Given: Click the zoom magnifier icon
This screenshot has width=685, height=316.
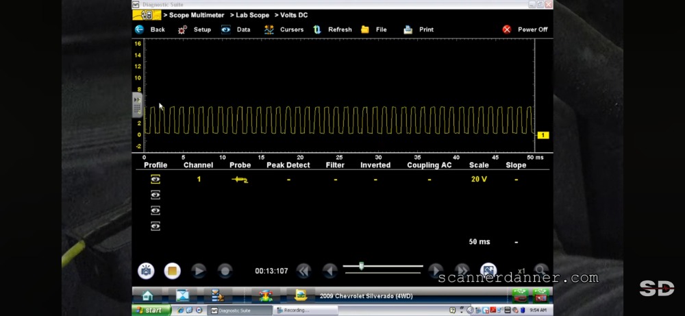Looking at the screenshot, I should 540,271.
